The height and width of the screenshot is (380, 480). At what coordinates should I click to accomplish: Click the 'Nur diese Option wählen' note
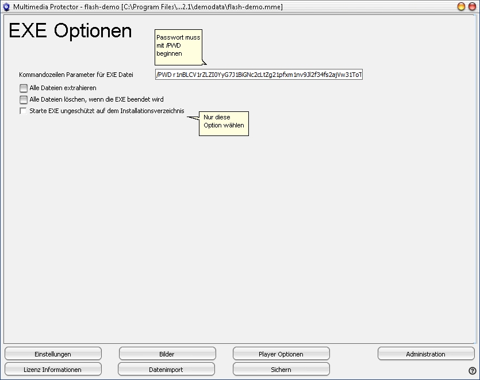coord(224,122)
